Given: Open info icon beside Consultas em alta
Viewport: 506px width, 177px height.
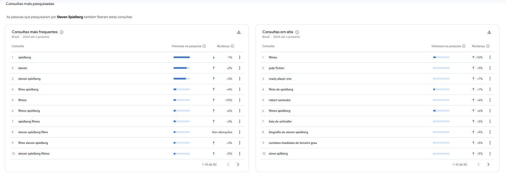Looking at the screenshot, I should 297,32.
